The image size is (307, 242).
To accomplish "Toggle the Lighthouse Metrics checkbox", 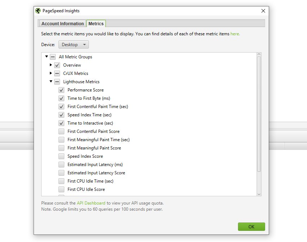I will point(57,82).
